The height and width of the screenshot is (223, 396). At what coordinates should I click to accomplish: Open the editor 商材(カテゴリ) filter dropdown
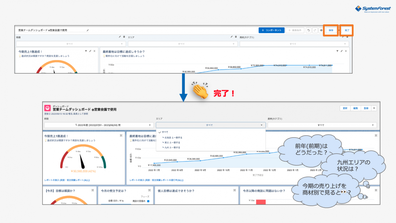point(294,44)
